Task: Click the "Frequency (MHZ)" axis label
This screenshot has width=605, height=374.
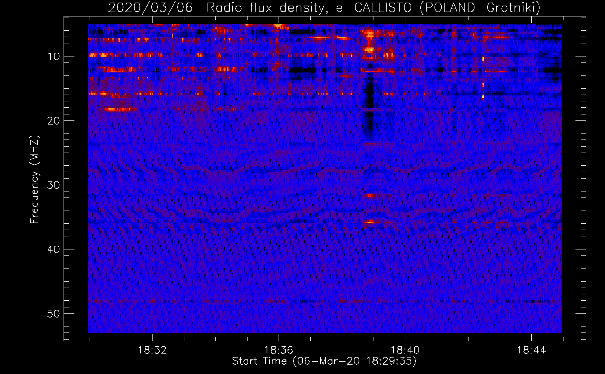Action: [34, 180]
